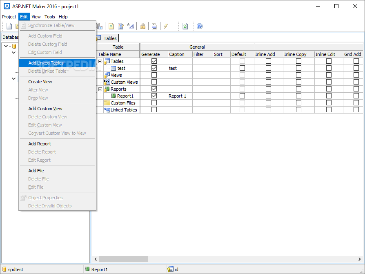Check Generate for the Views row
This screenshot has width=365, height=274.
pyautogui.click(x=154, y=75)
